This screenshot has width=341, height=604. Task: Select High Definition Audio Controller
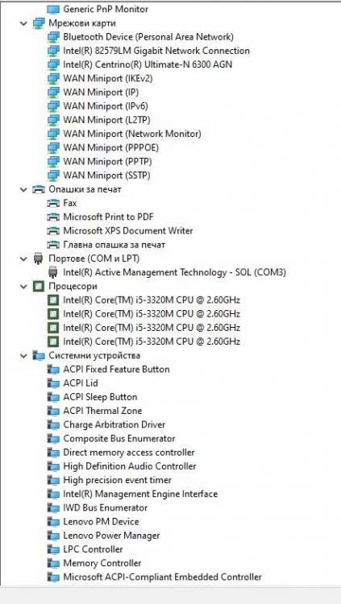coord(130,466)
